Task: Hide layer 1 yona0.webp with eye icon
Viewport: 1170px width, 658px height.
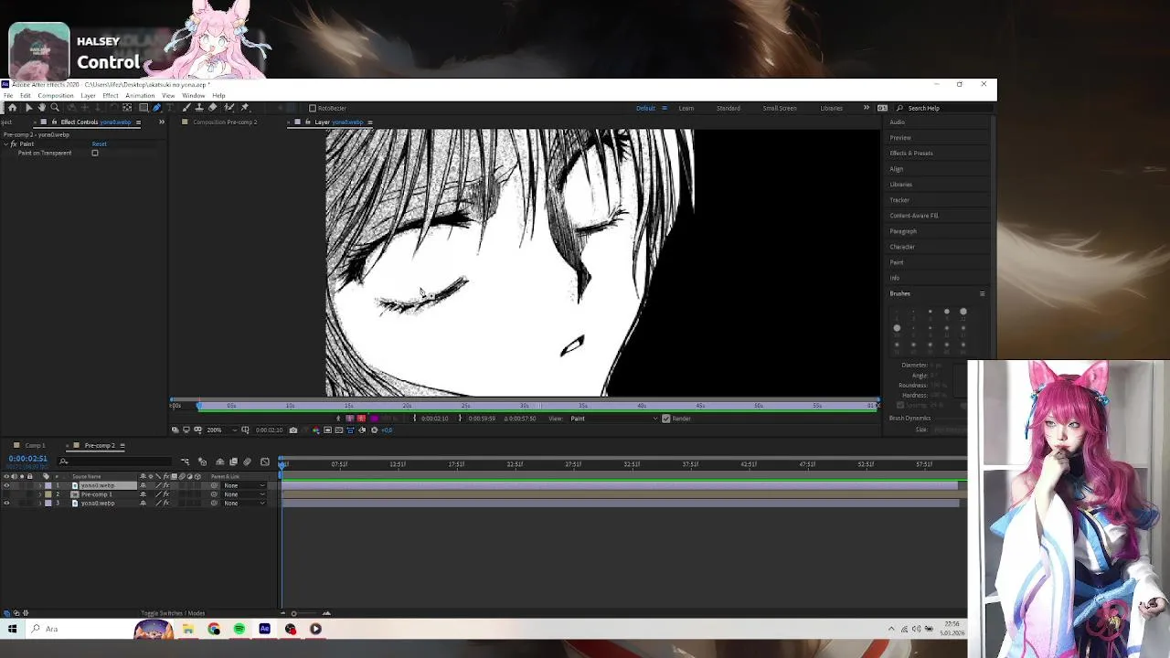Action: tap(6, 485)
